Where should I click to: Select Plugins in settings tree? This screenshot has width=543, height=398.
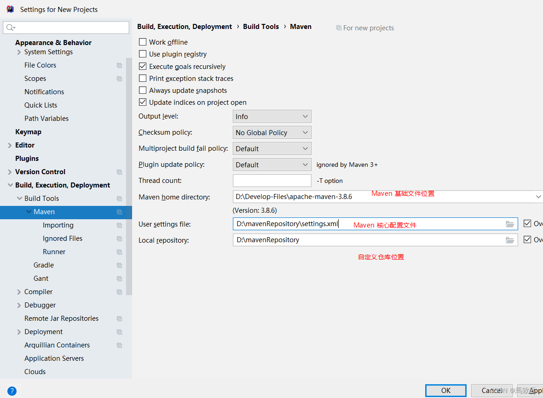click(27, 159)
